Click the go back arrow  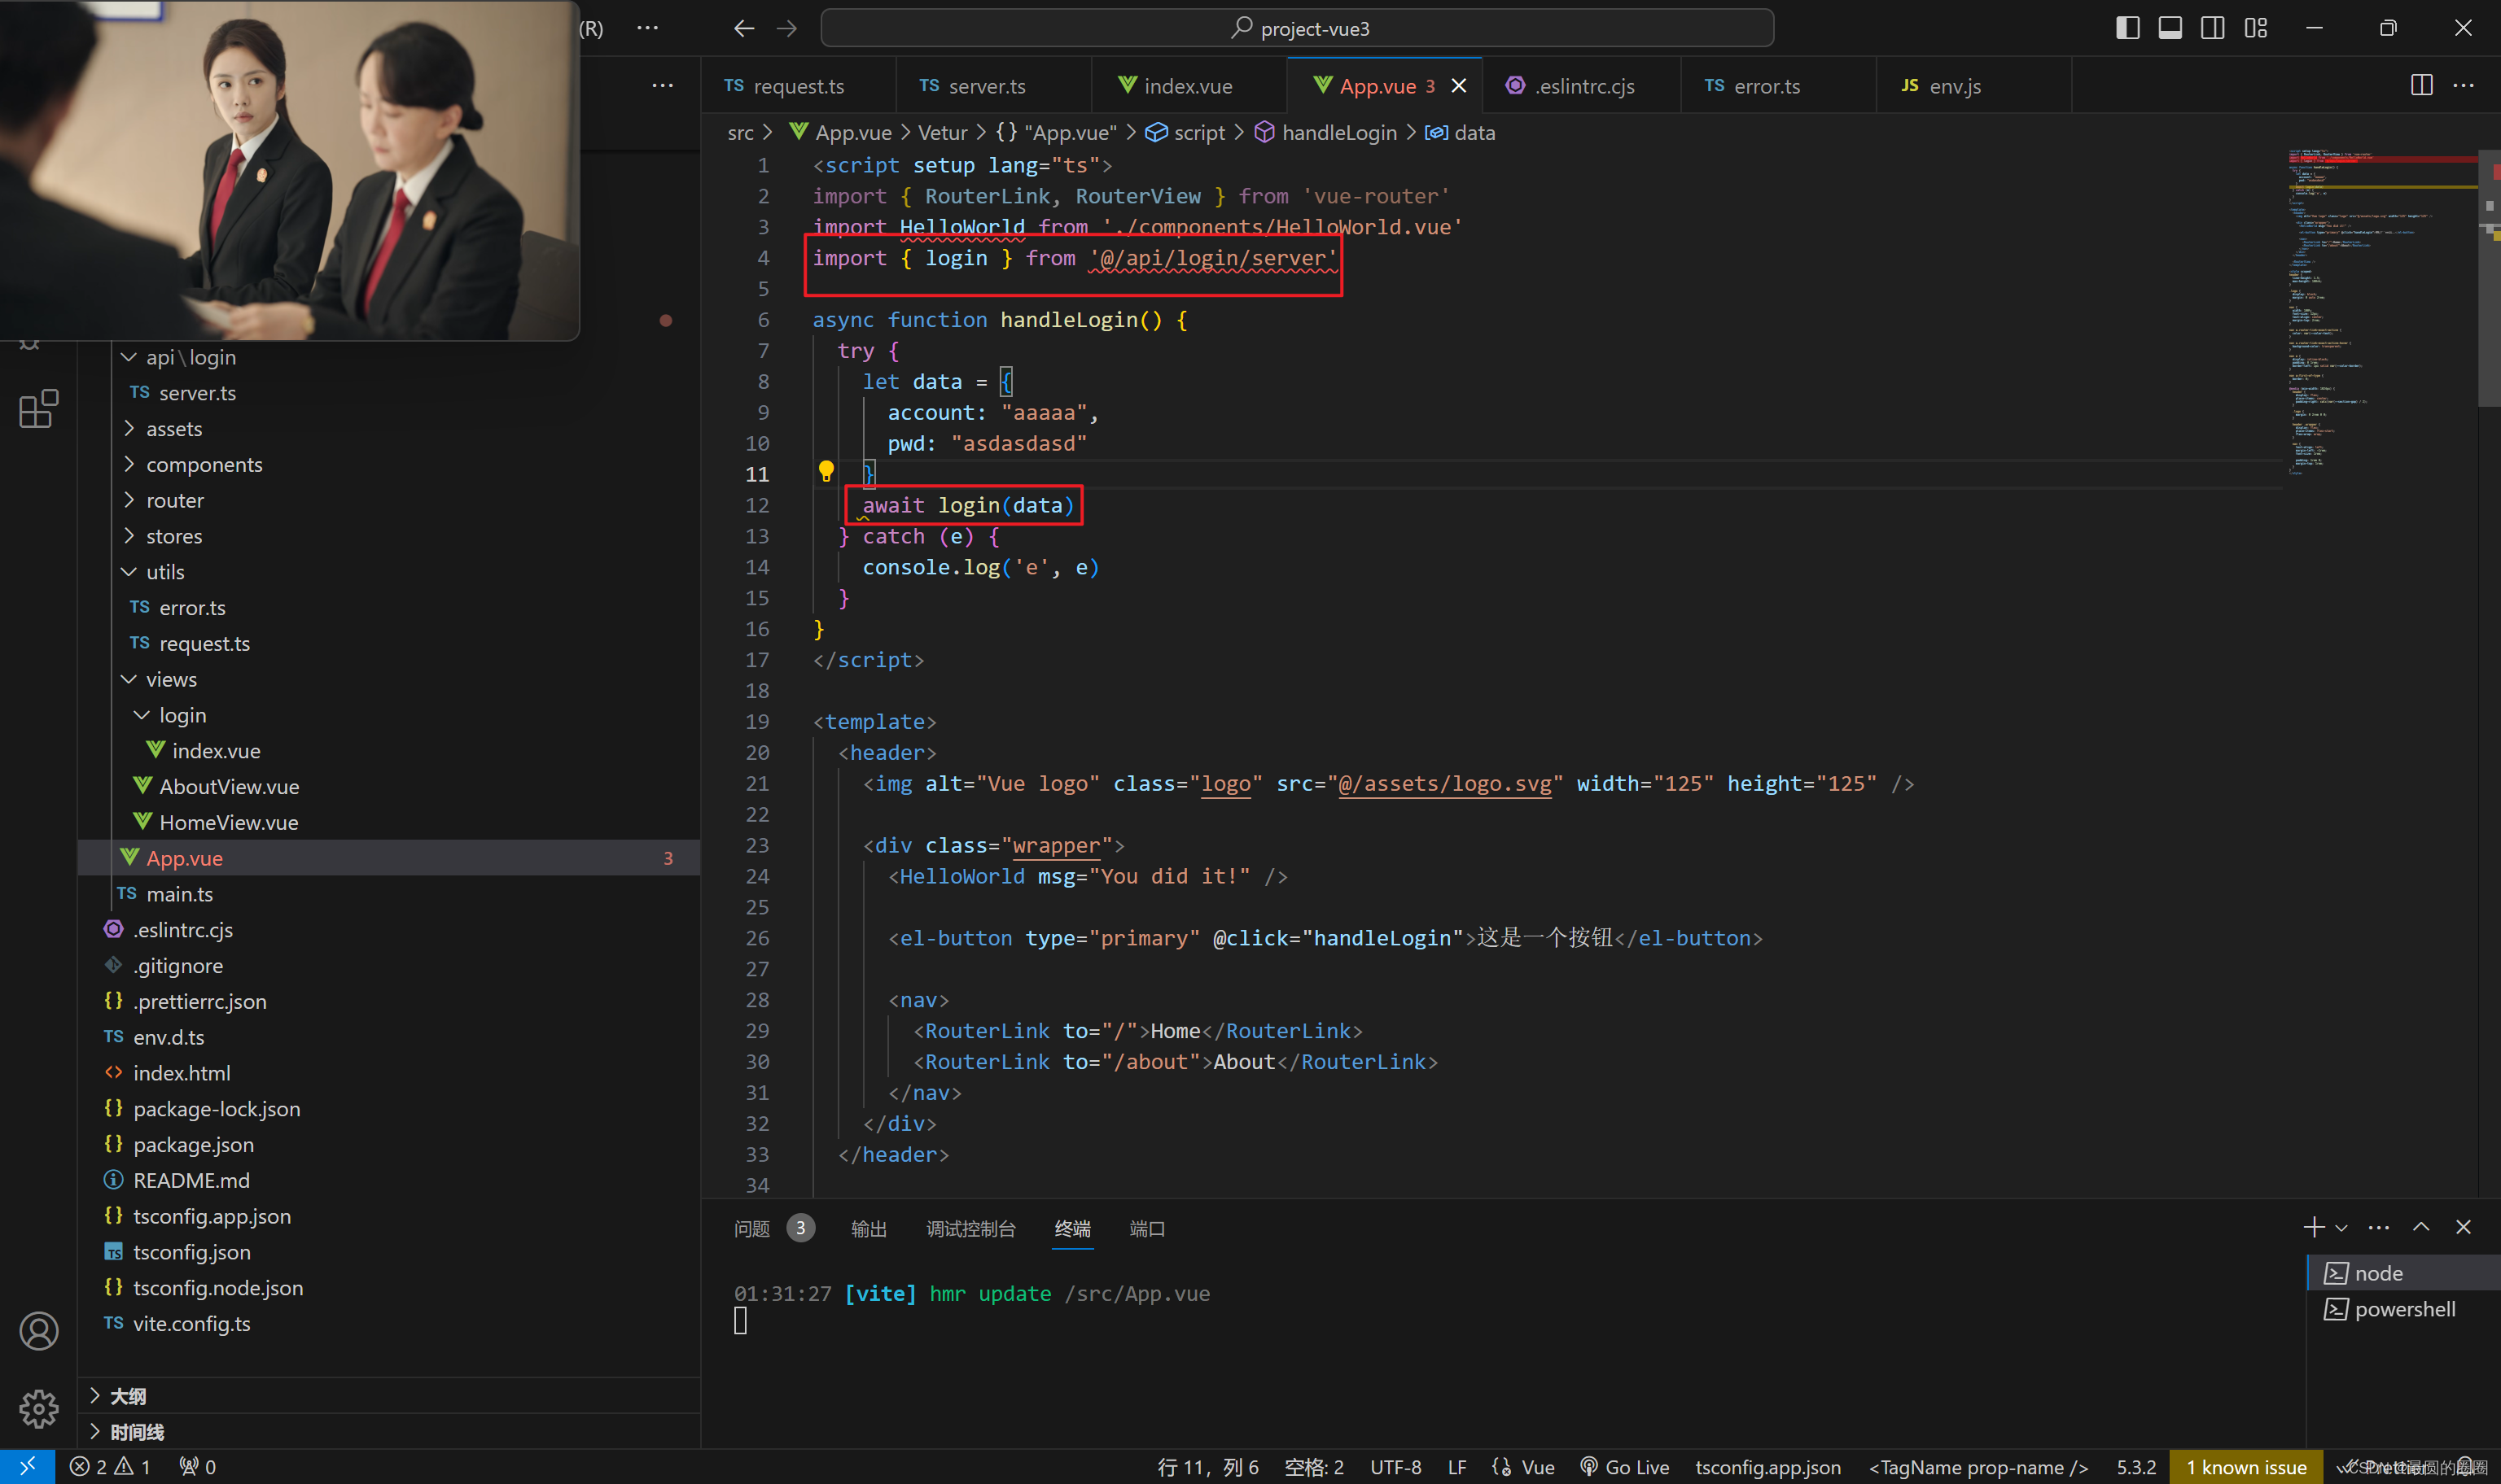click(x=743, y=28)
